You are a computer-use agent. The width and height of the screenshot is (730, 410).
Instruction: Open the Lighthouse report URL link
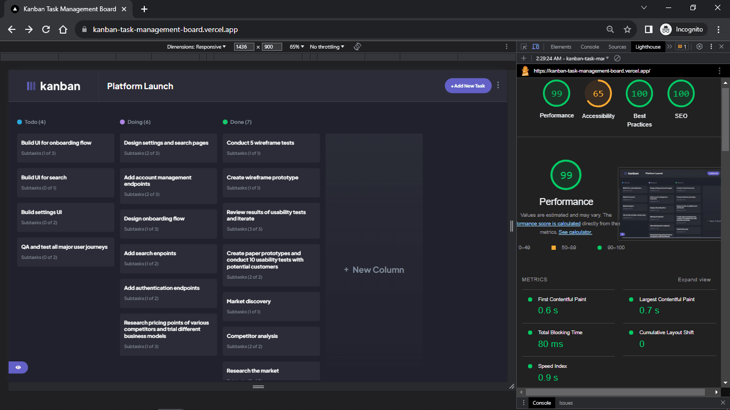coord(592,70)
